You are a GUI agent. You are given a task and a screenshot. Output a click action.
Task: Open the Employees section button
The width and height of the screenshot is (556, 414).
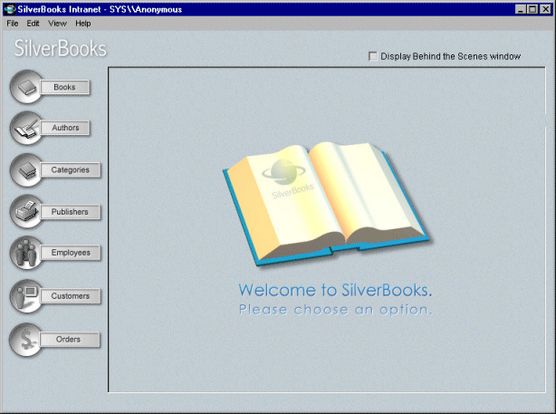tap(71, 253)
